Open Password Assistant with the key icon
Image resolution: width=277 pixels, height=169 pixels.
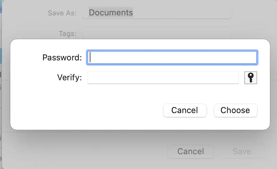tap(251, 78)
